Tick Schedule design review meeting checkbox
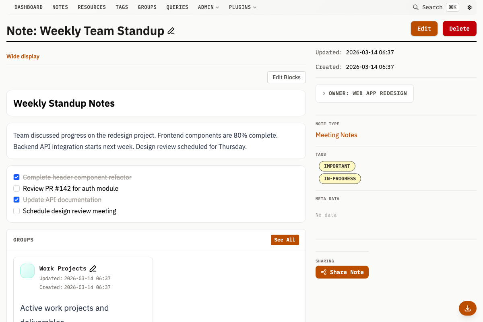 [17, 211]
